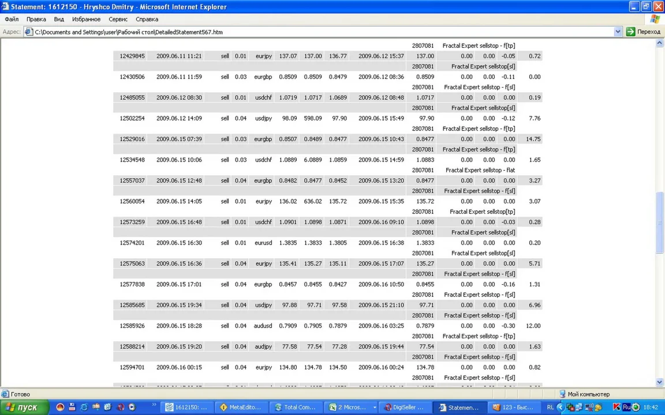The width and height of the screenshot is (665, 415).
Task: Click close time 2009.06.16 09:10
Action: click(381, 222)
